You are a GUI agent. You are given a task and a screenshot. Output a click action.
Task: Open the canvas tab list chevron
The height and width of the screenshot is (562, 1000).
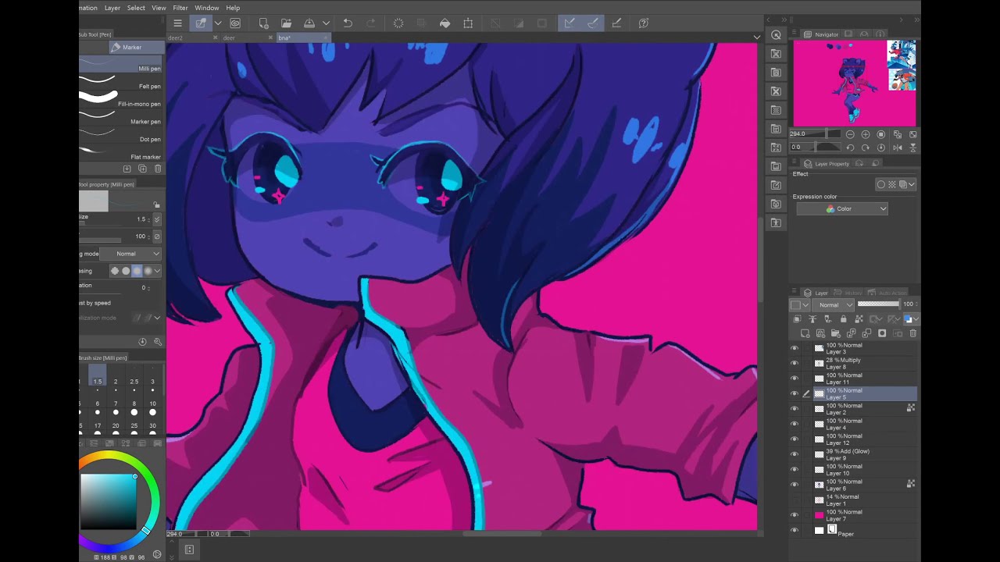coord(756,37)
